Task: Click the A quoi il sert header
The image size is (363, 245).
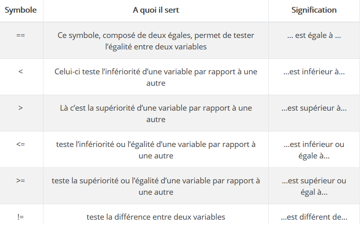Action: coord(156,10)
